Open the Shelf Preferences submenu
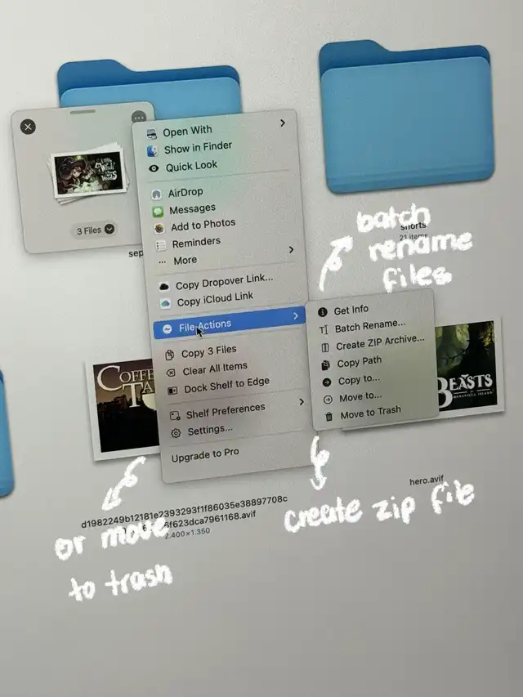The image size is (523, 697). point(301,401)
